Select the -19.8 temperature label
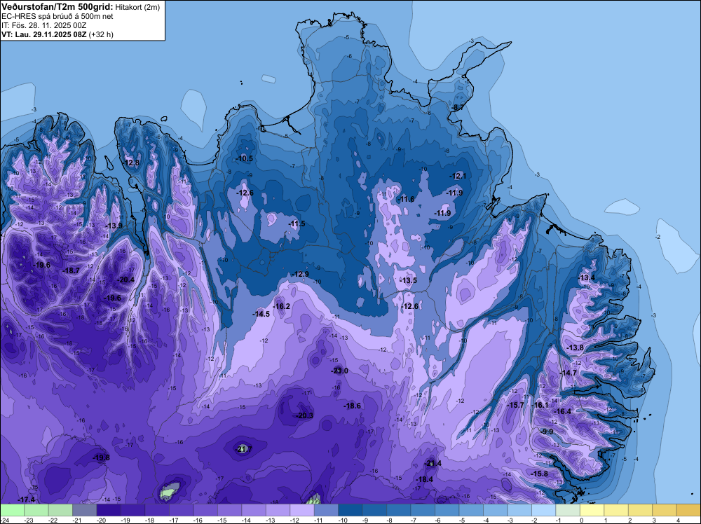The image size is (701, 524). pos(102,457)
